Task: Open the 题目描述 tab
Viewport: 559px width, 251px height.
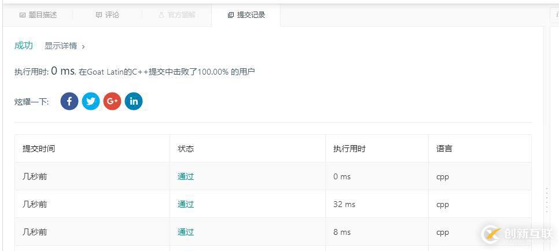Action: tap(38, 15)
